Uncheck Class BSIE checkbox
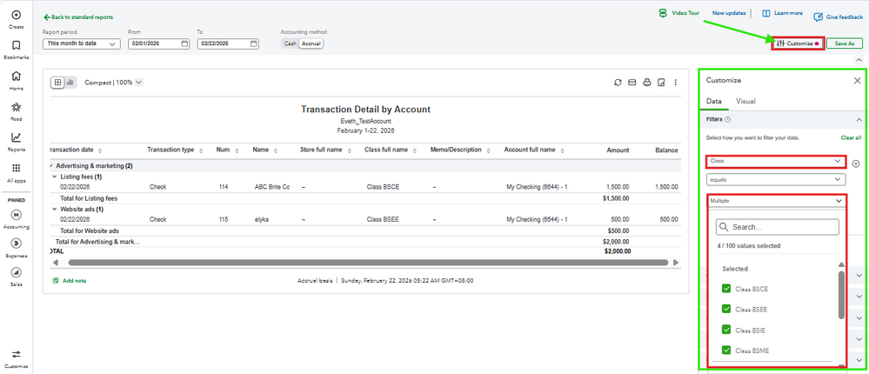This screenshot has width=869, height=374. tap(726, 330)
